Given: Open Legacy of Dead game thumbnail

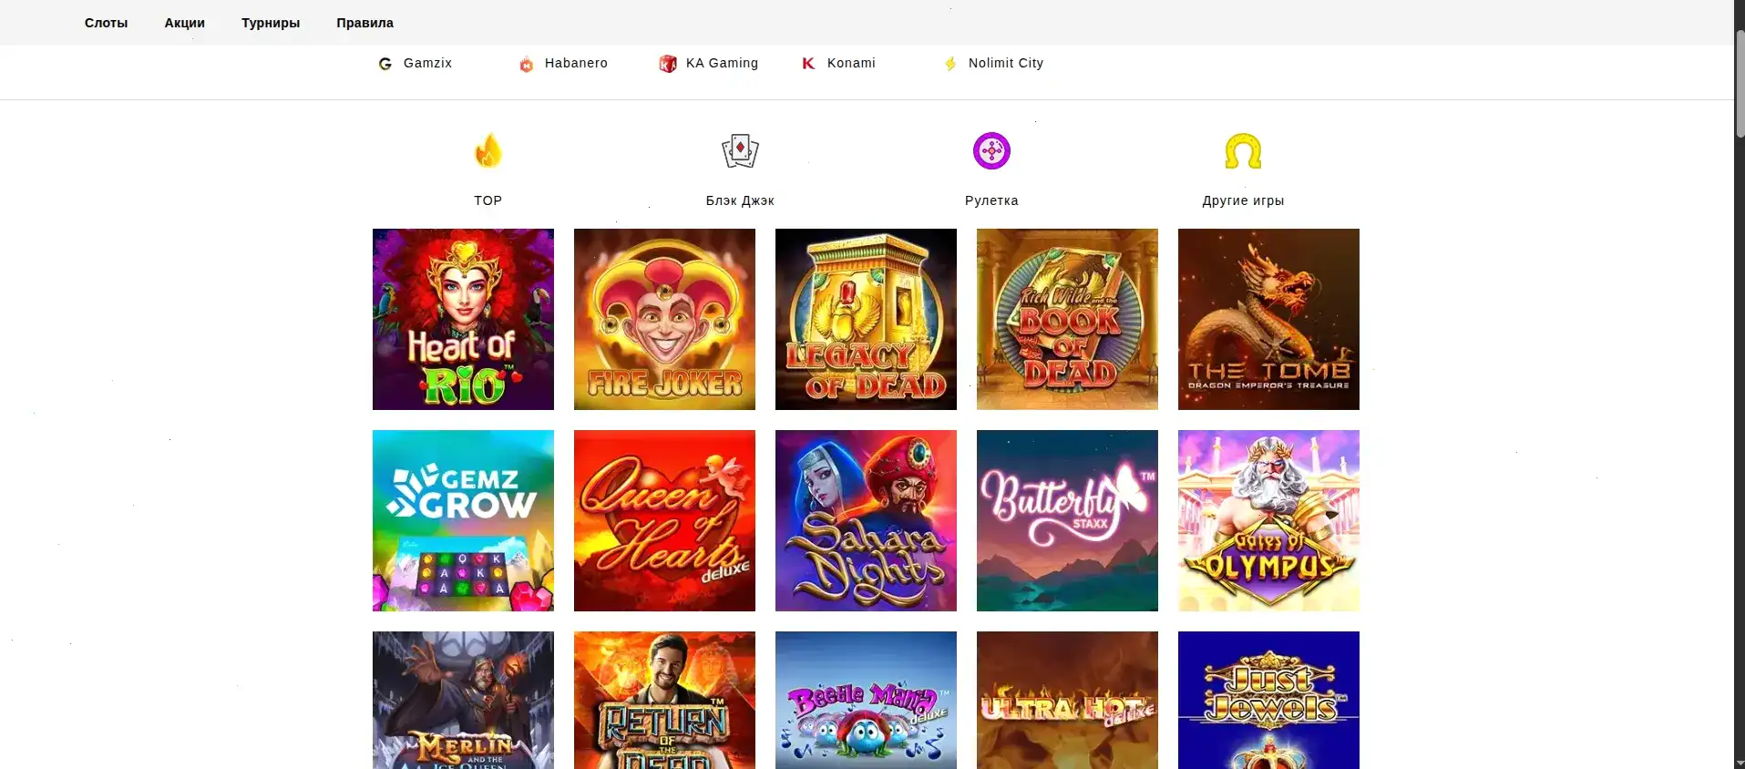Looking at the screenshot, I should coord(866,319).
